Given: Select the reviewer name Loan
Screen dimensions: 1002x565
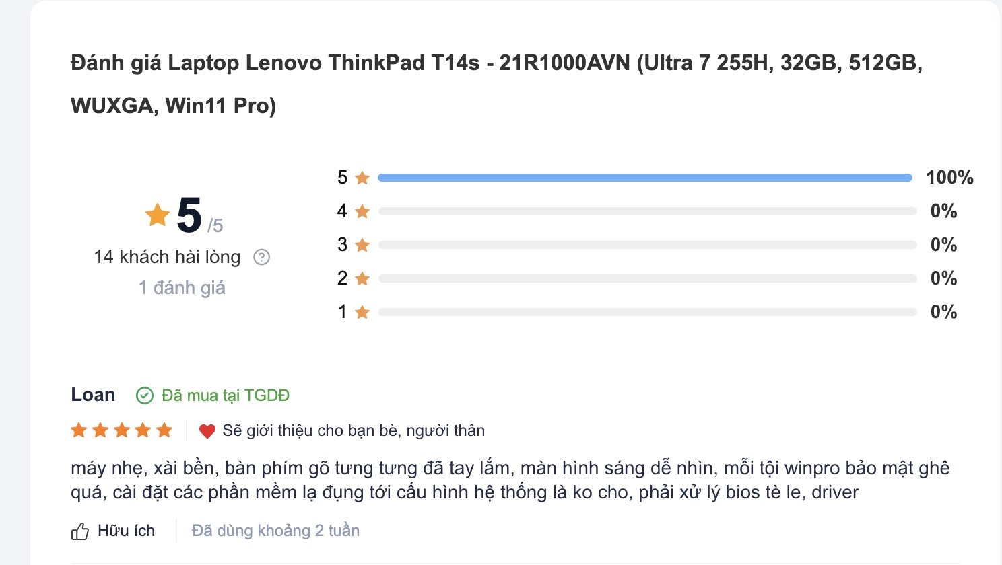Looking at the screenshot, I should click(93, 395).
